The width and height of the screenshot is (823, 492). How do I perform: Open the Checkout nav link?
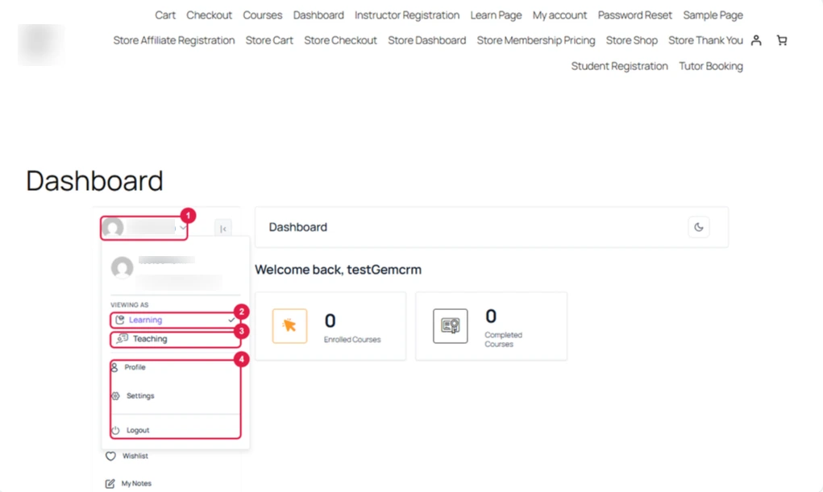209,15
